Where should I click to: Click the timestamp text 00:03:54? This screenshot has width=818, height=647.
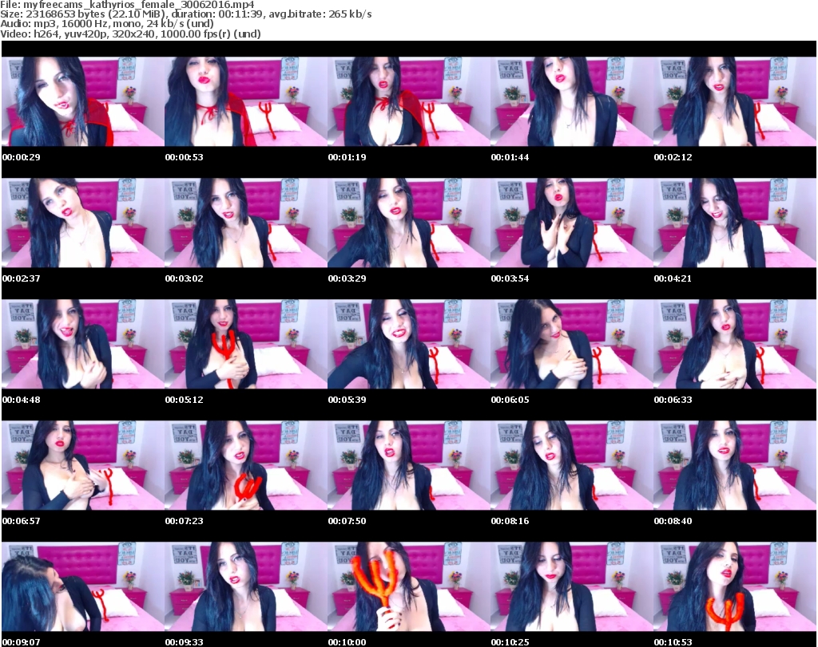(x=510, y=278)
